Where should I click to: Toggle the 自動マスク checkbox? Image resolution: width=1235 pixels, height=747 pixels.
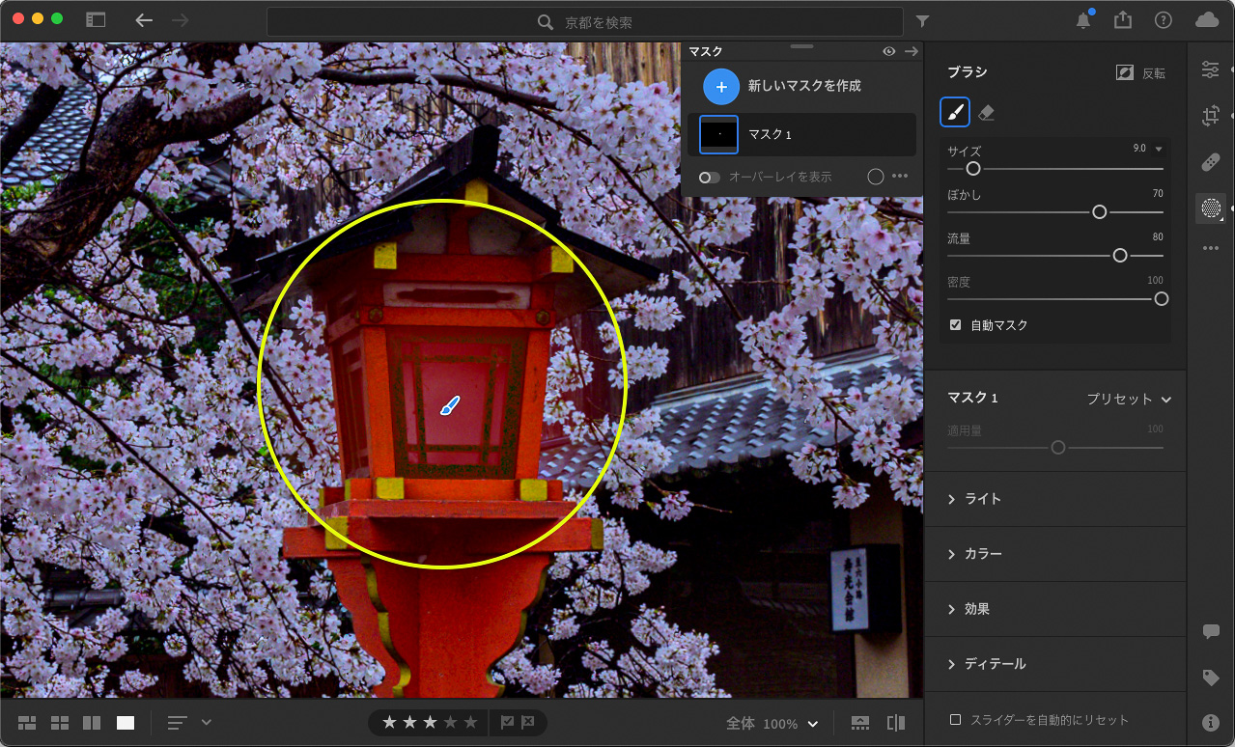click(x=955, y=325)
